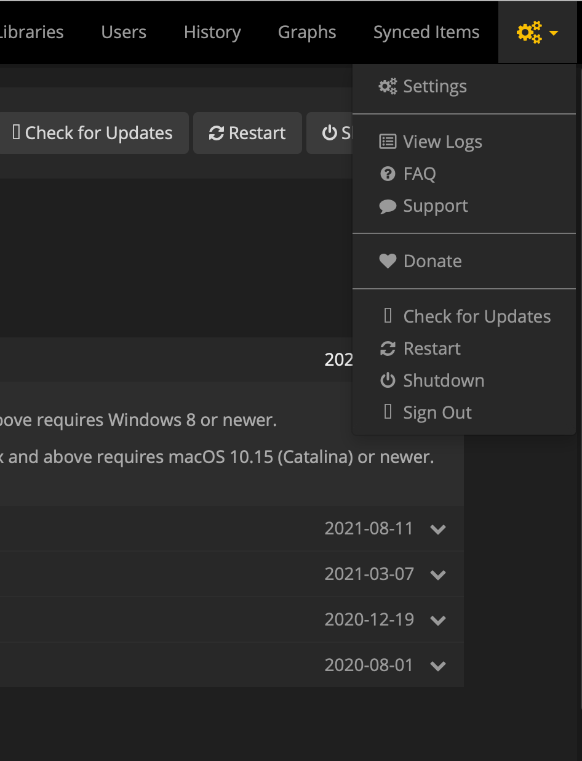Click the 2021-03-07 date text

tap(369, 574)
